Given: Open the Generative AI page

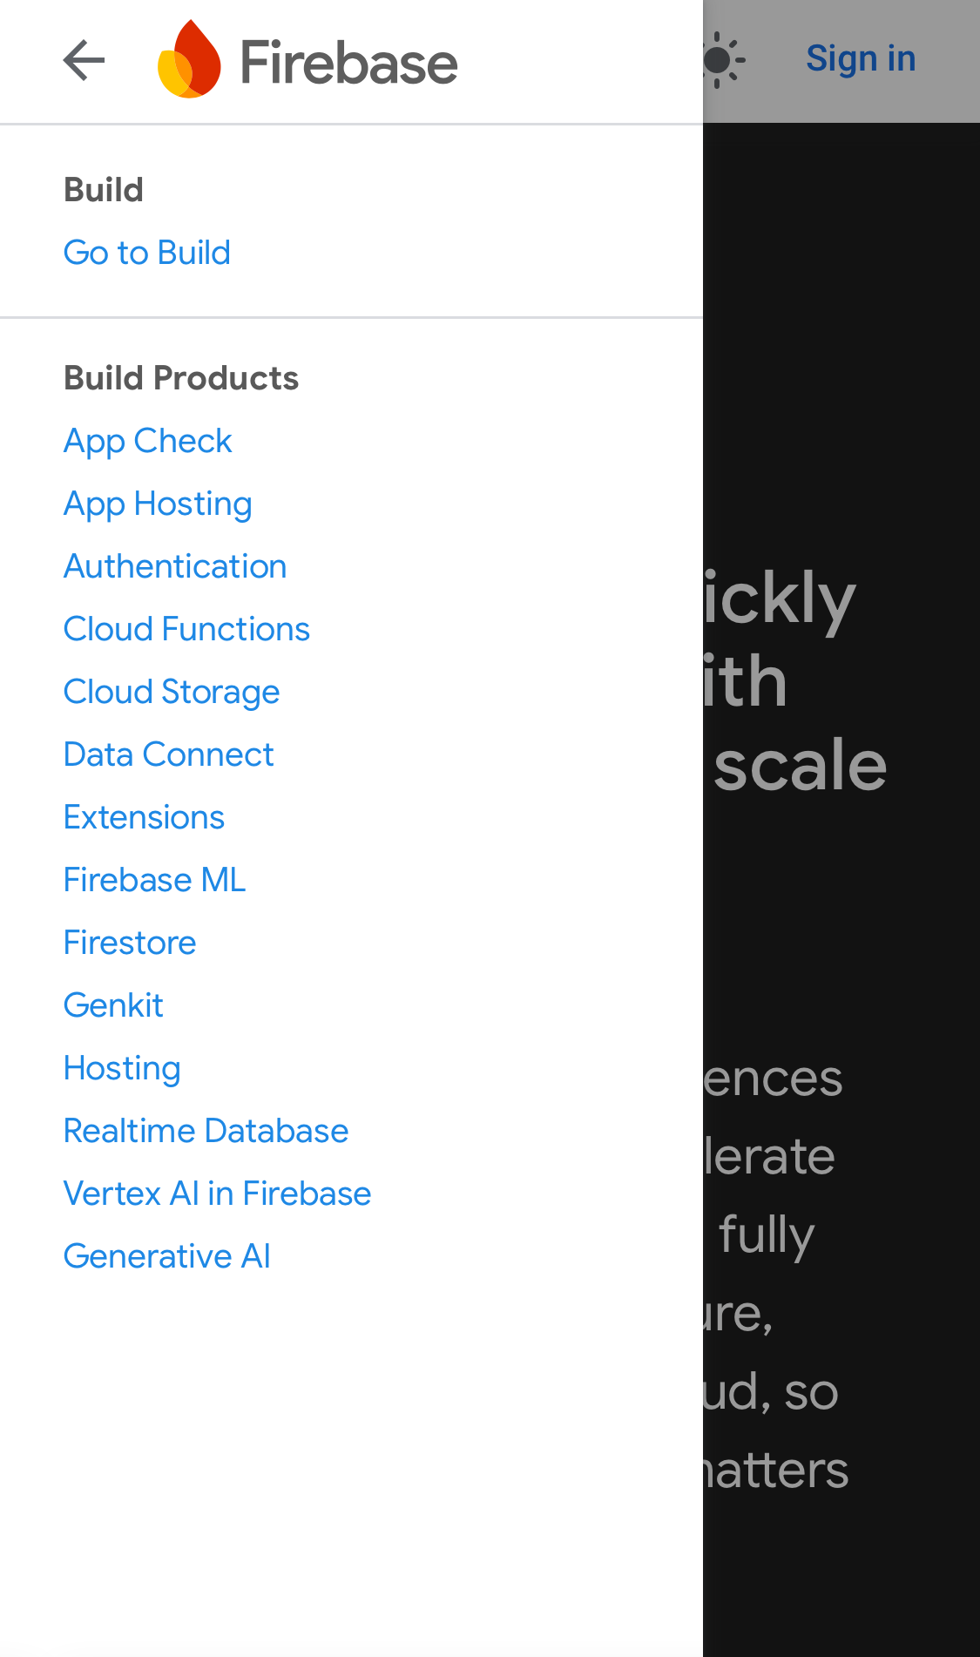Looking at the screenshot, I should (166, 1256).
